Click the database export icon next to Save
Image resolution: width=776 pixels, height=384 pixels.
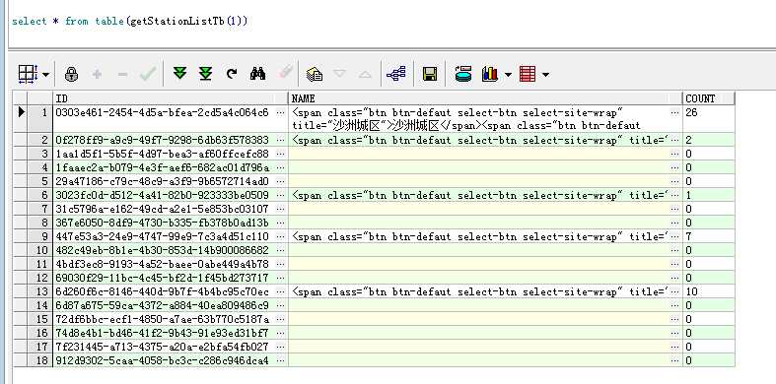pos(463,74)
